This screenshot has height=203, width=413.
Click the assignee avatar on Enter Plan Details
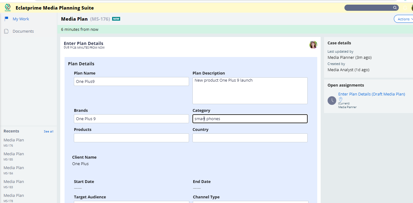[313, 45]
